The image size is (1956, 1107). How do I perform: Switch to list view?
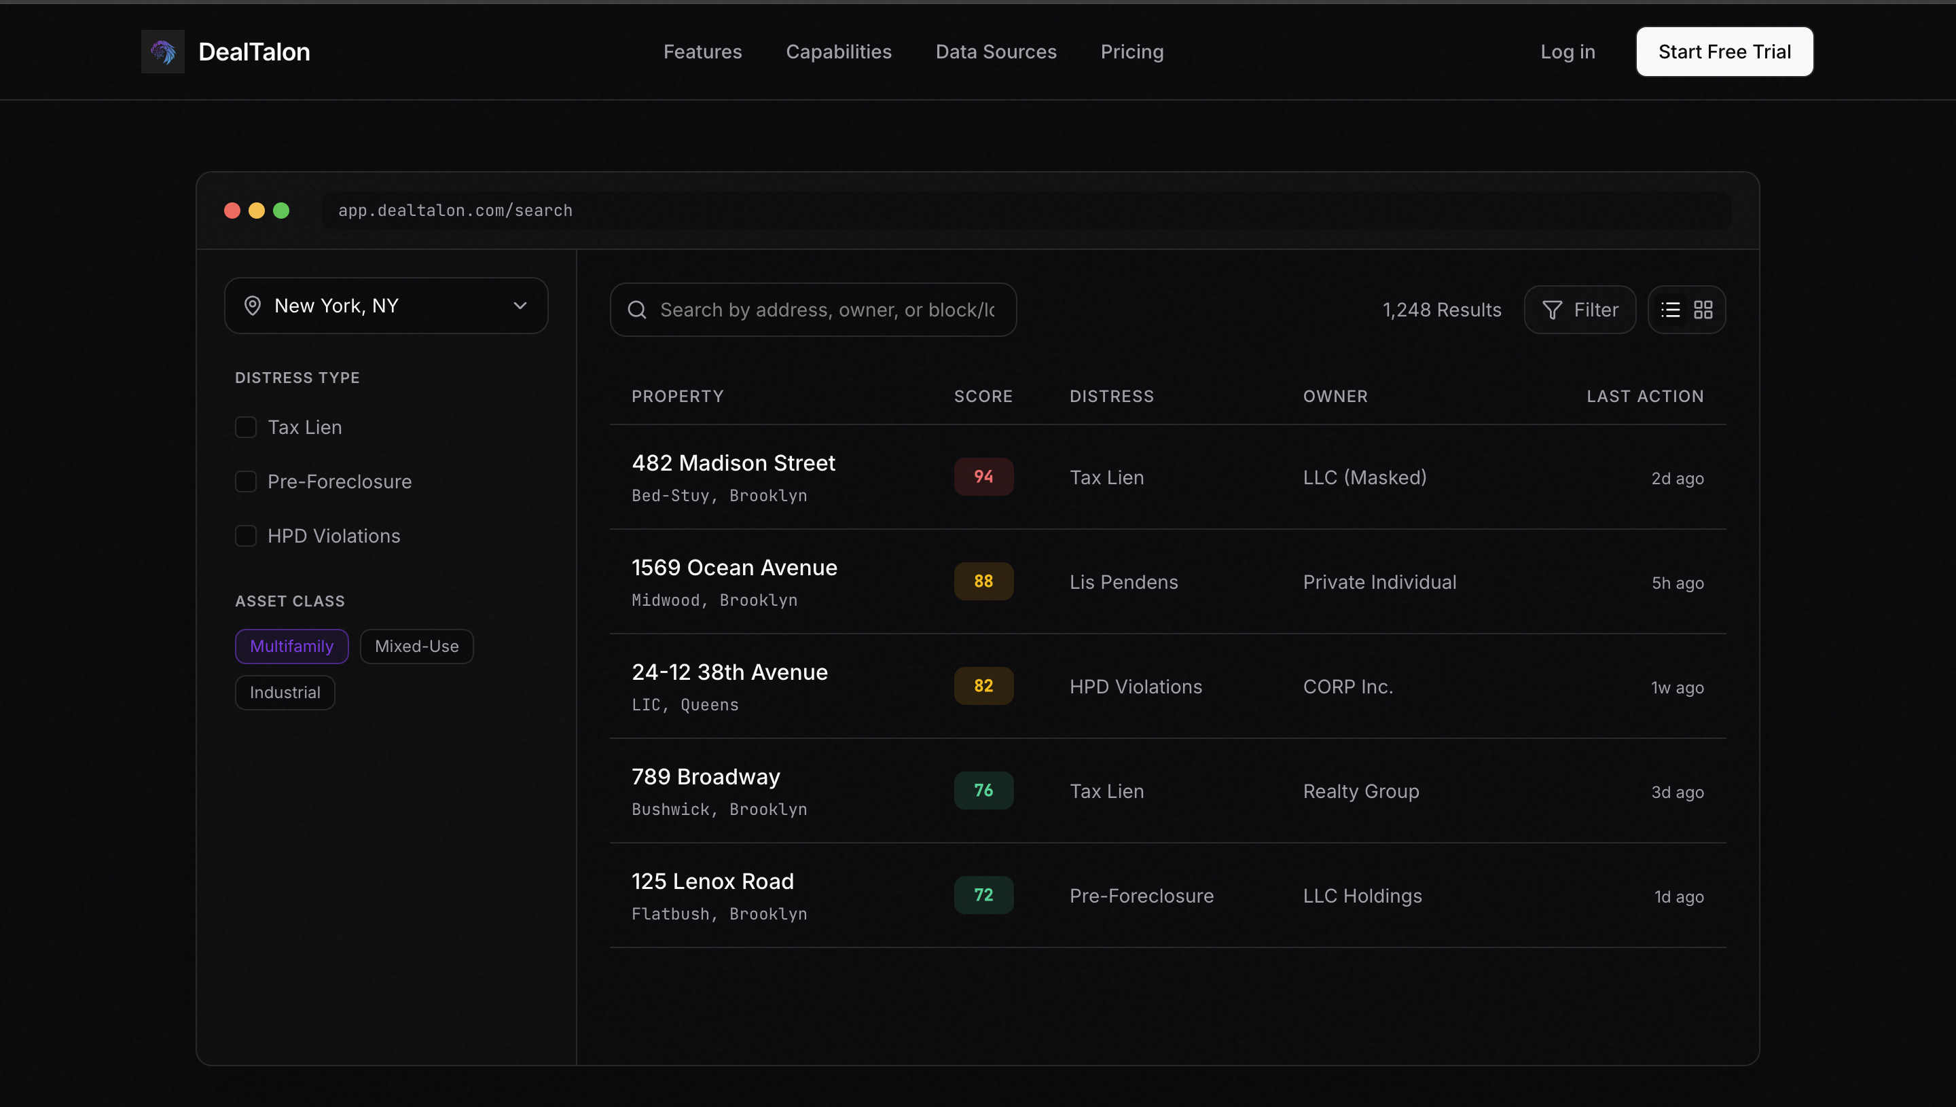[x=1669, y=310]
